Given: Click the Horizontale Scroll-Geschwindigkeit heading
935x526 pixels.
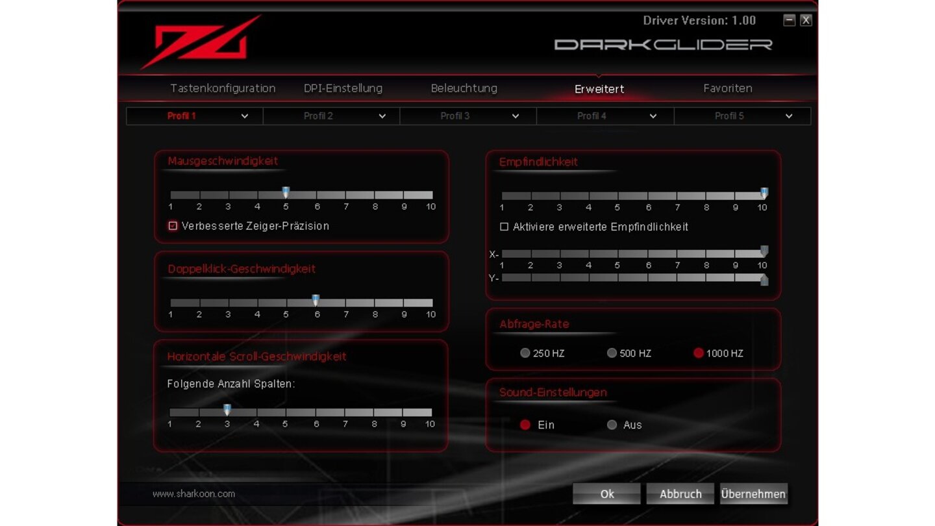Looking at the screenshot, I should tap(256, 357).
